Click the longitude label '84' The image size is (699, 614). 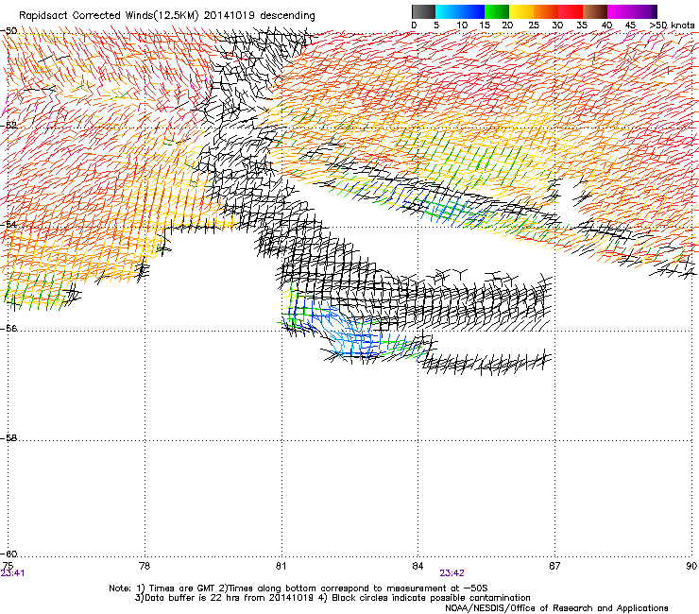coord(418,566)
